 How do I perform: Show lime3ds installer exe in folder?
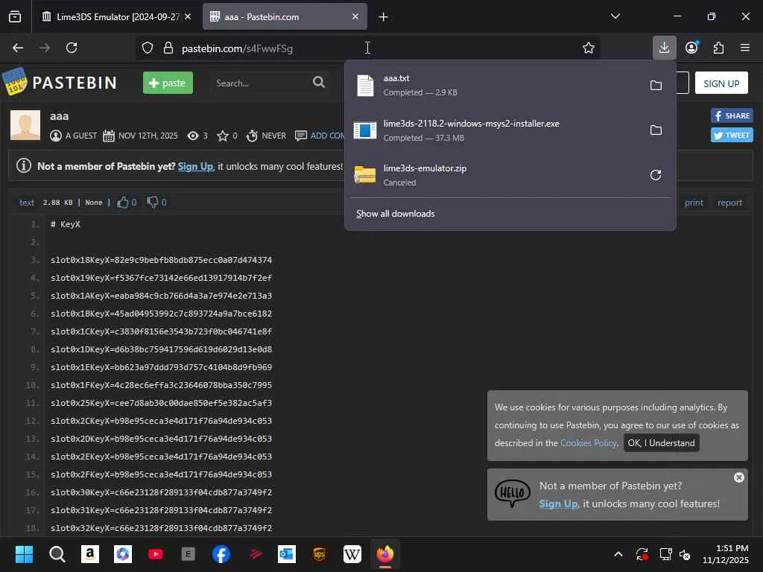pos(656,130)
